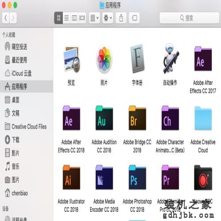
Task: Select Documents (文稿) in sidebar
Action: [27, 113]
